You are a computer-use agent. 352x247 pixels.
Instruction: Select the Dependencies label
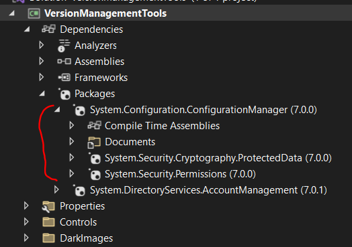click(91, 29)
